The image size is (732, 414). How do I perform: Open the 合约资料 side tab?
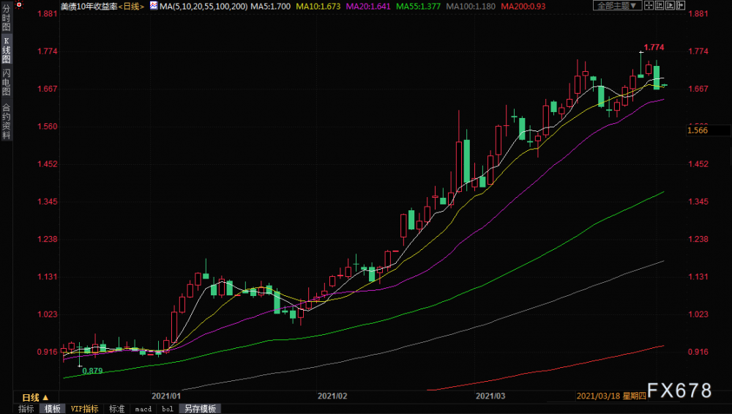click(6, 121)
